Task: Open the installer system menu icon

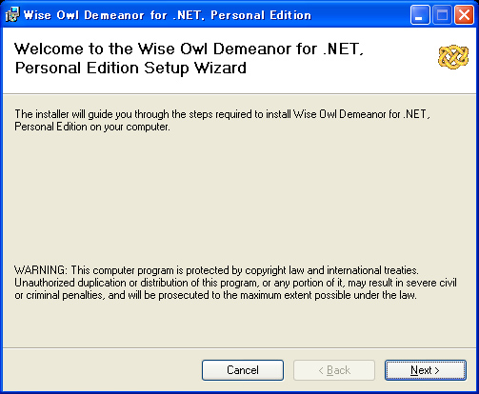Action: coord(12,14)
